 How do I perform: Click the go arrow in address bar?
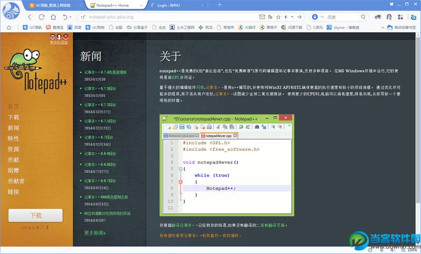tap(299, 17)
